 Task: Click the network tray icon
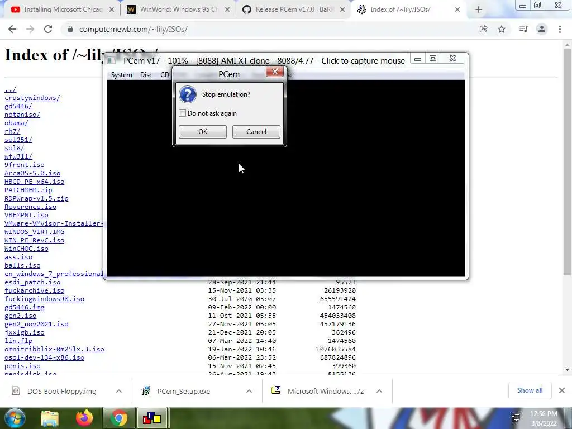[516, 418]
